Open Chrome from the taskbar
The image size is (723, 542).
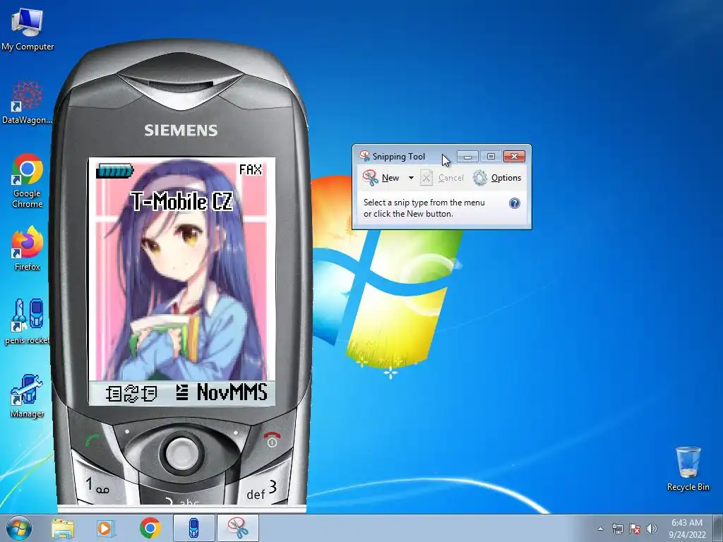coord(150,528)
